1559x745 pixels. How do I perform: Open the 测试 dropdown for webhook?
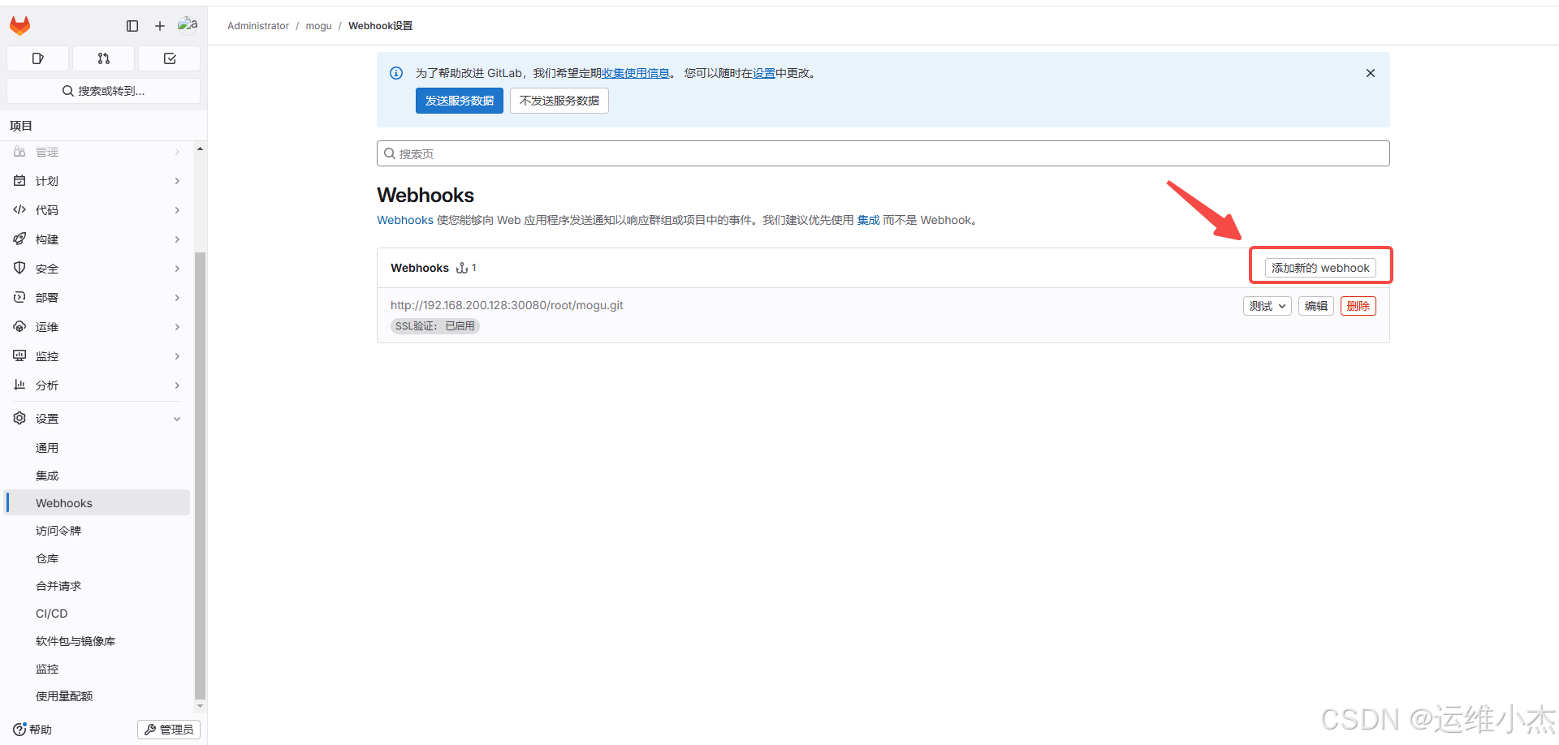tap(1267, 306)
